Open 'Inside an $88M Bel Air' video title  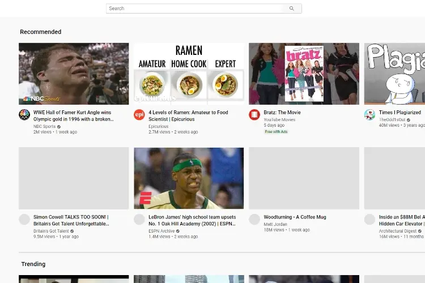pos(402,220)
